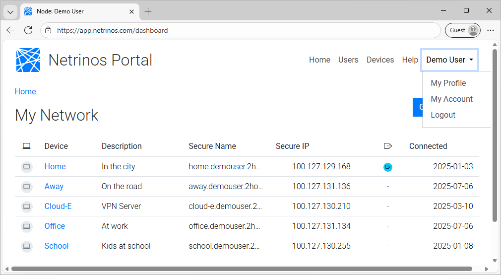Go back using the browser back arrow
The height and width of the screenshot is (275, 501).
(x=10, y=30)
